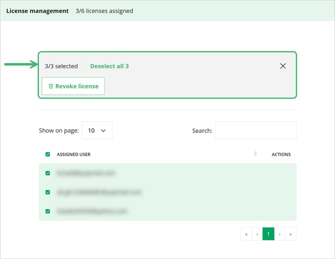Select page 1 in pagination
The width and height of the screenshot is (335, 259).
click(x=268, y=234)
